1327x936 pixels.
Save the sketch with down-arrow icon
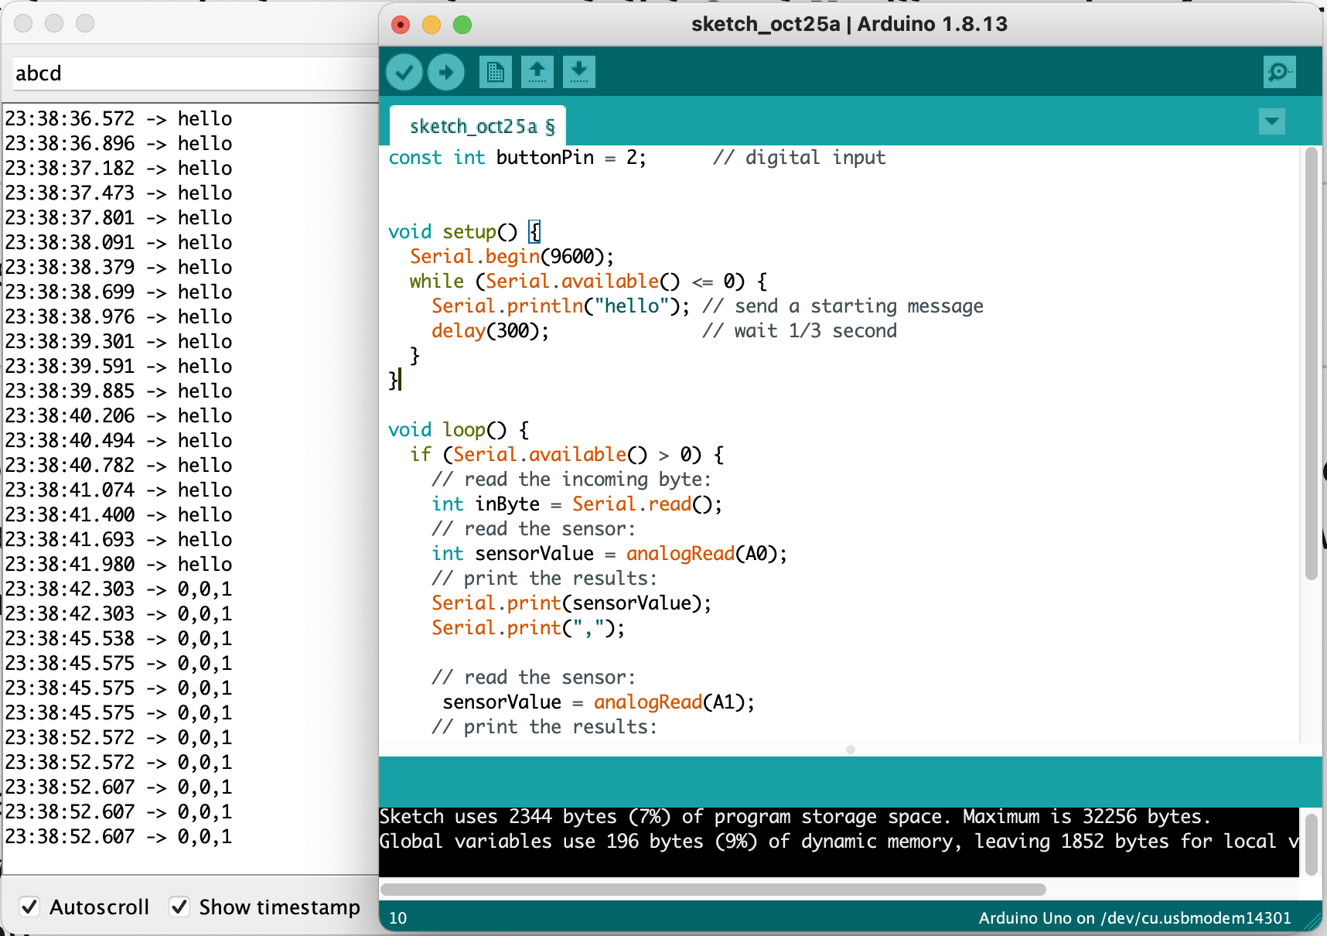pyautogui.click(x=579, y=73)
